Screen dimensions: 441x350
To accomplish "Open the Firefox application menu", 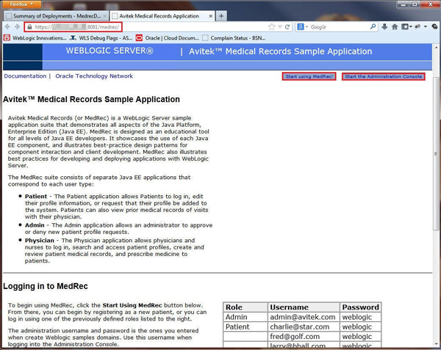I will coord(21,4).
